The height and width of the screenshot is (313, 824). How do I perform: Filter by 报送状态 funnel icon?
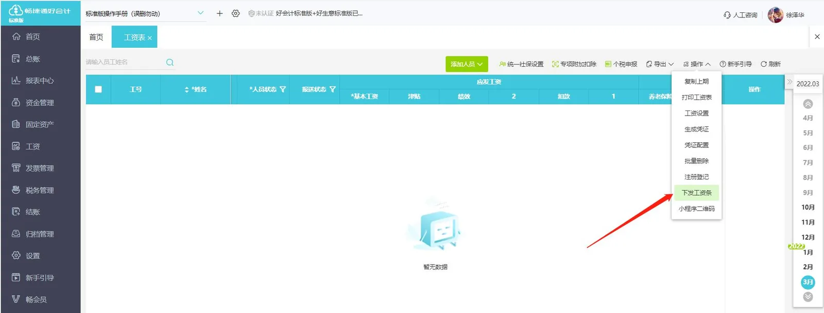click(333, 89)
